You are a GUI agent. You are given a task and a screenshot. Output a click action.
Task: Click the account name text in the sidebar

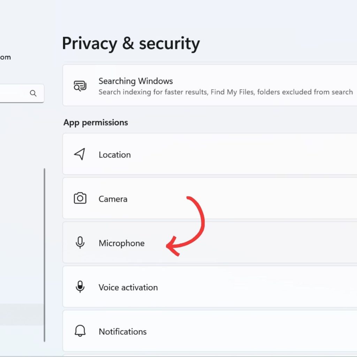(x=5, y=57)
